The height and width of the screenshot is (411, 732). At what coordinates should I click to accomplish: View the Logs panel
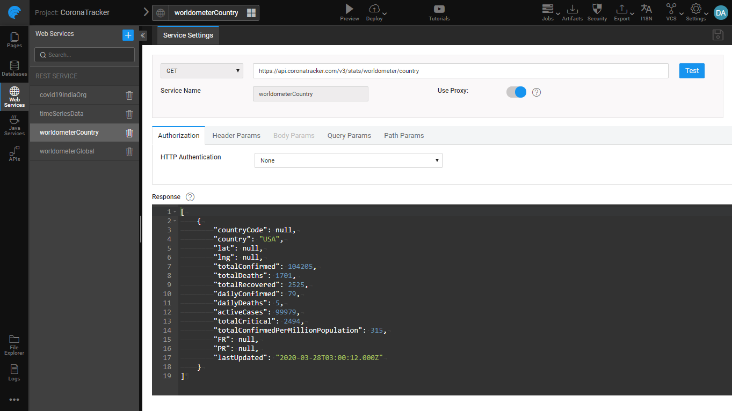pyautogui.click(x=14, y=372)
